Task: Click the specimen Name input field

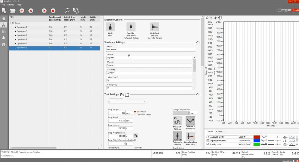Action: coord(151,50)
